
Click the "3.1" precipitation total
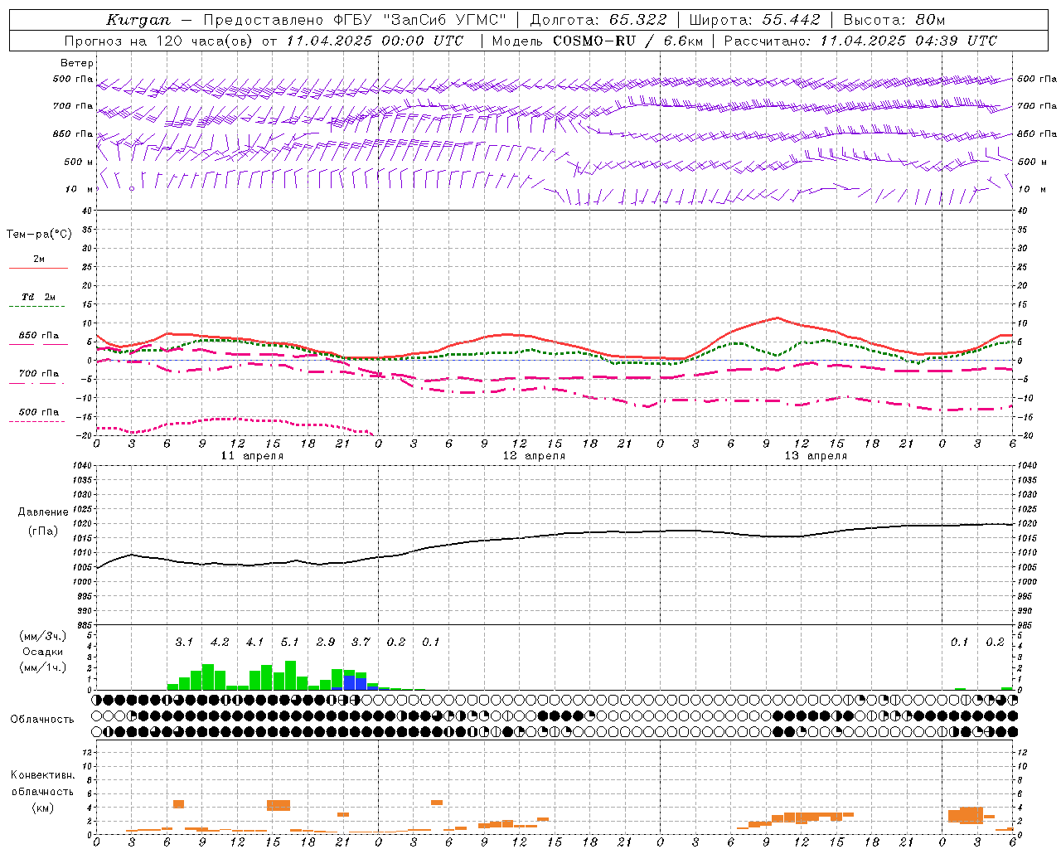click(184, 642)
